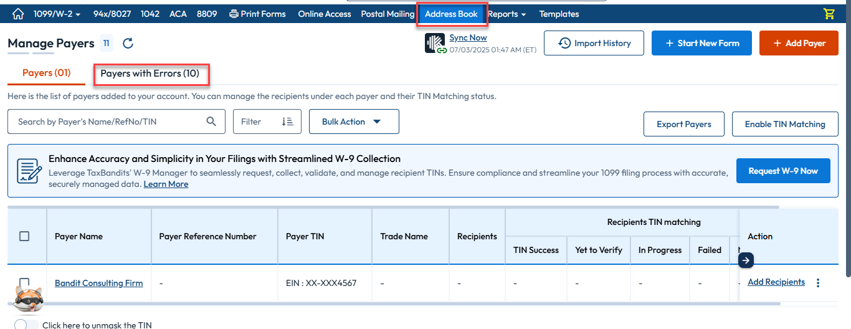
Task: Click the Payer Name column header
Action: pos(99,236)
